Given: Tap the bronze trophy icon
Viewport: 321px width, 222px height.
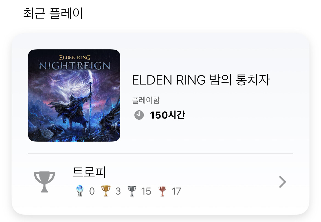Looking at the screenshot, I should [162, 191].
